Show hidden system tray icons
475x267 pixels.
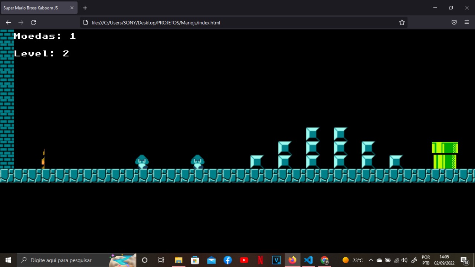pyautogui.click(x=371, y=260)
